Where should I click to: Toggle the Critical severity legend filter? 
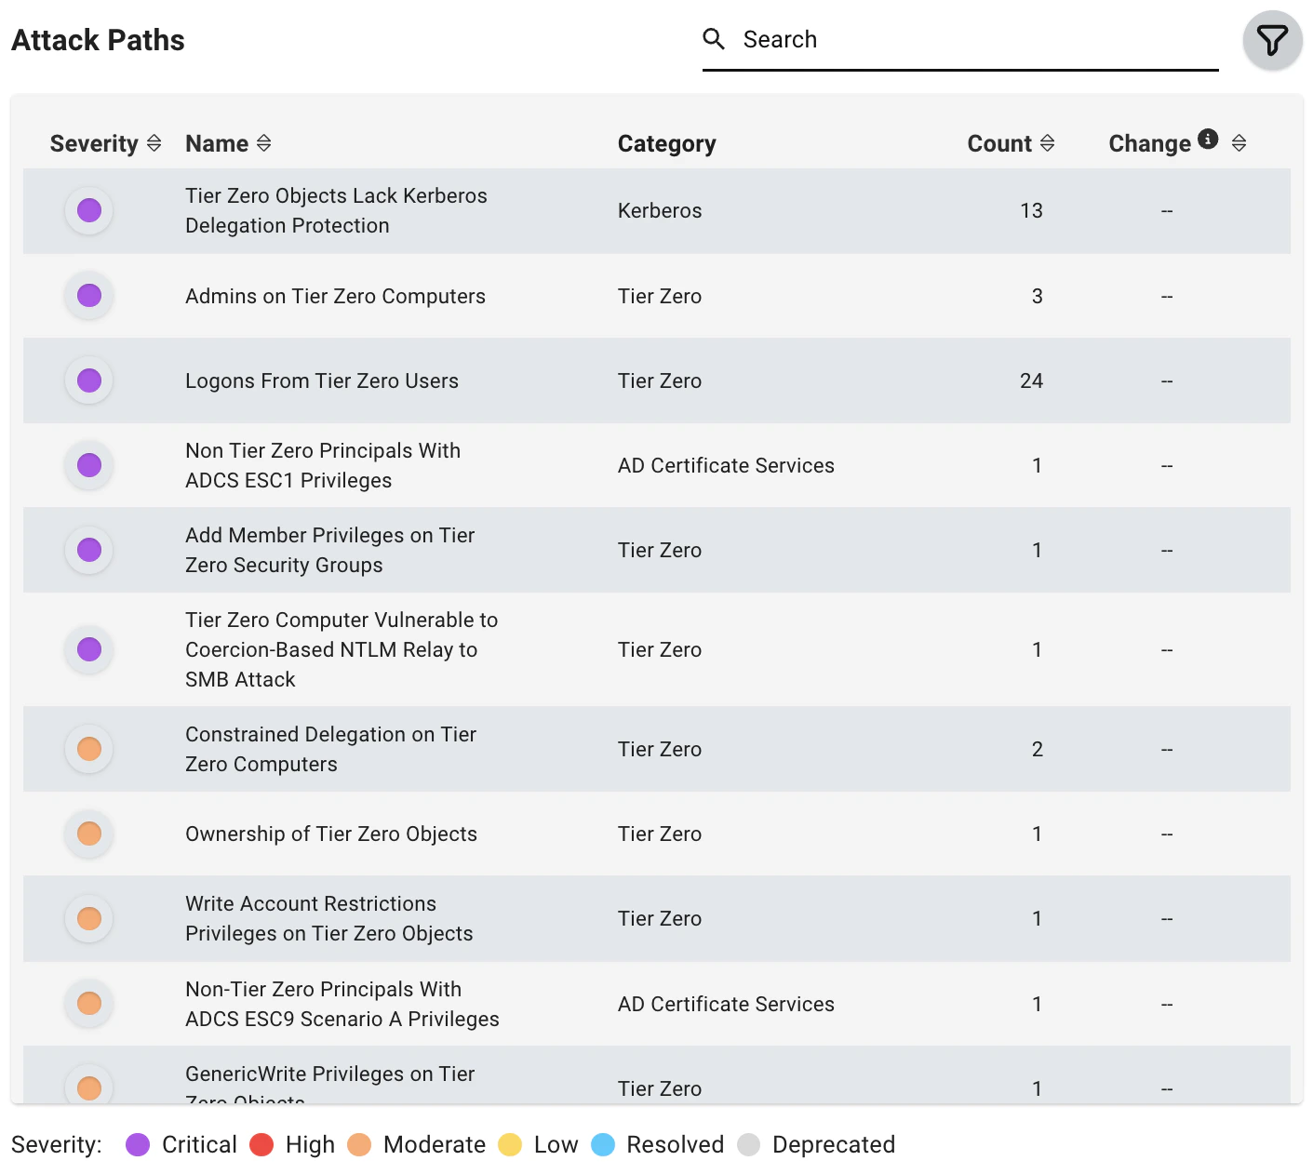138,1145
